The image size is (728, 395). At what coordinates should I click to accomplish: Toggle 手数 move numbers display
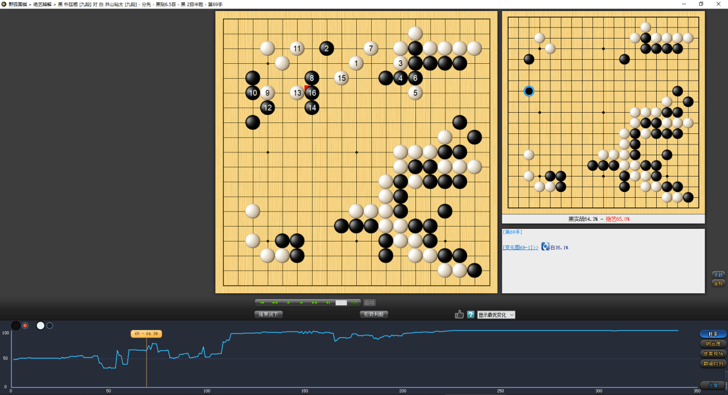pos(718,274)
